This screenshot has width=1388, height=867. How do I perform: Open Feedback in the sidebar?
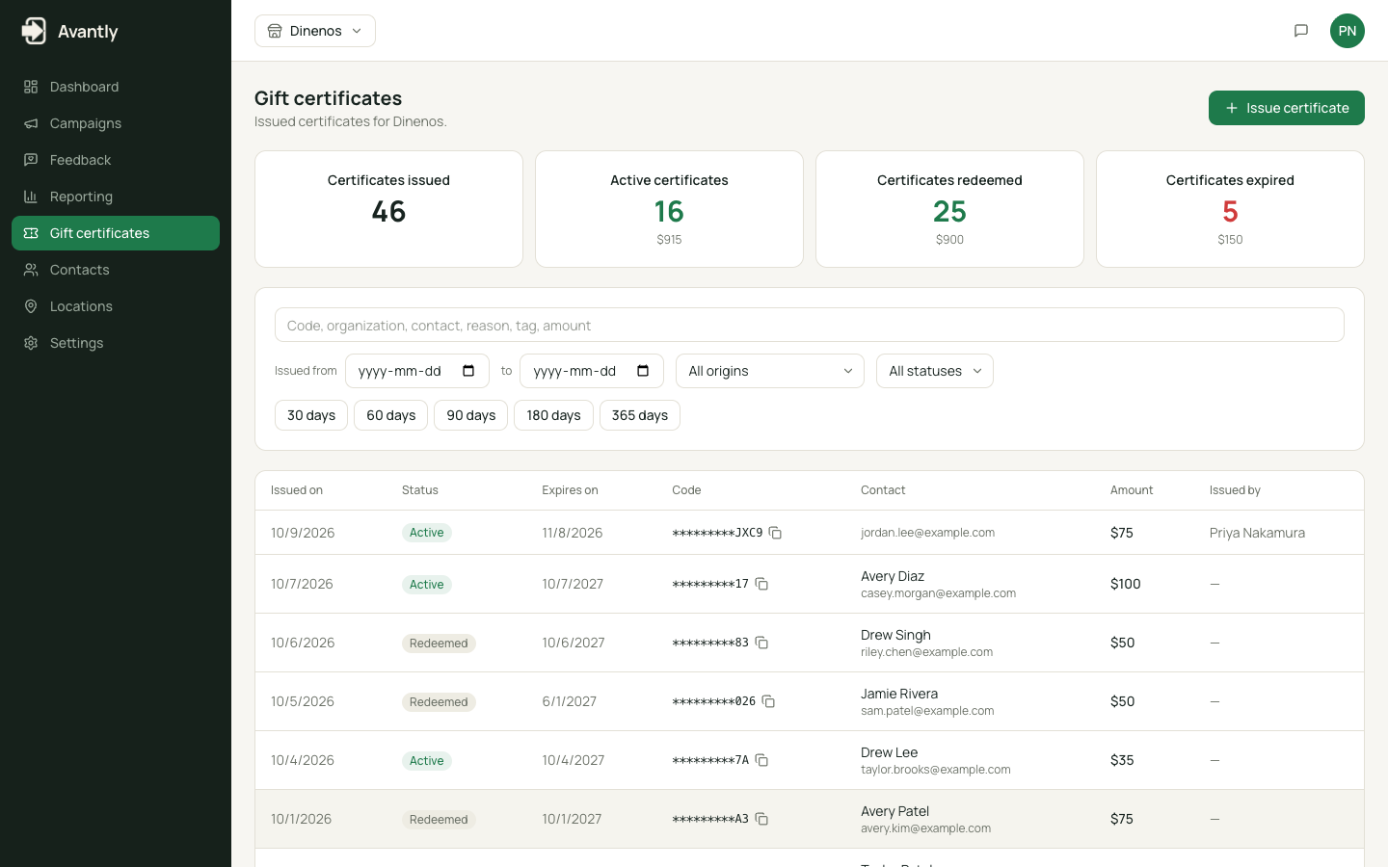pos(116,160)
